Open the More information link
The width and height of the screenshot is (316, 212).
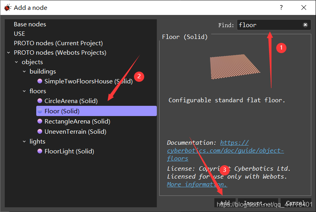197,184
